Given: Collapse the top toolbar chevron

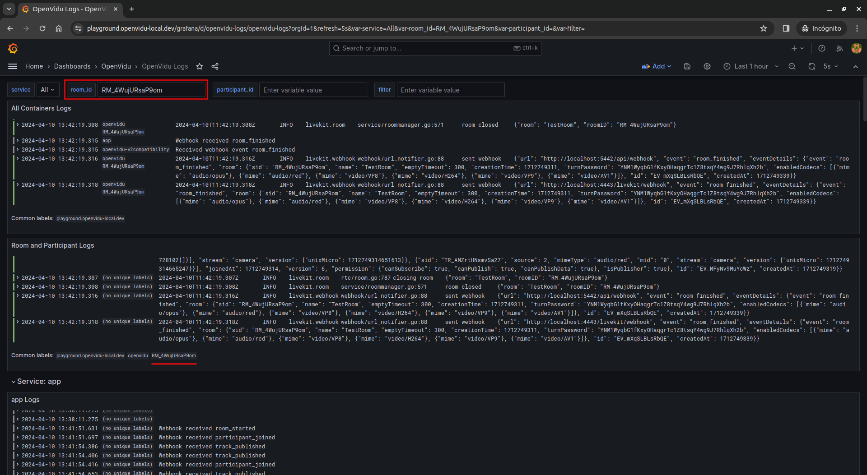Looking at the screenshot, I should 855,66.
